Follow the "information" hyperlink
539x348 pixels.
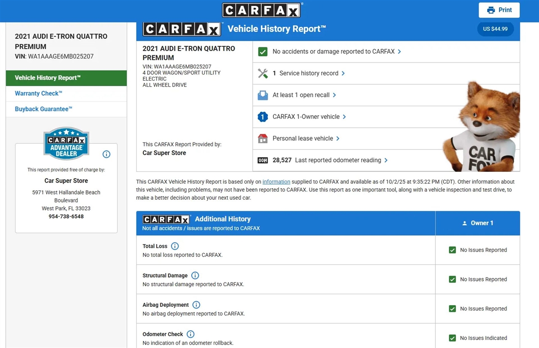[276, 182]
